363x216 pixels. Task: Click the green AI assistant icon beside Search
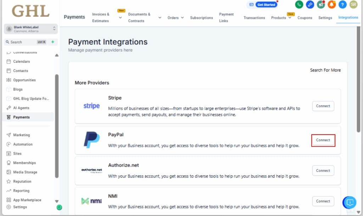[x=52, y=42]
